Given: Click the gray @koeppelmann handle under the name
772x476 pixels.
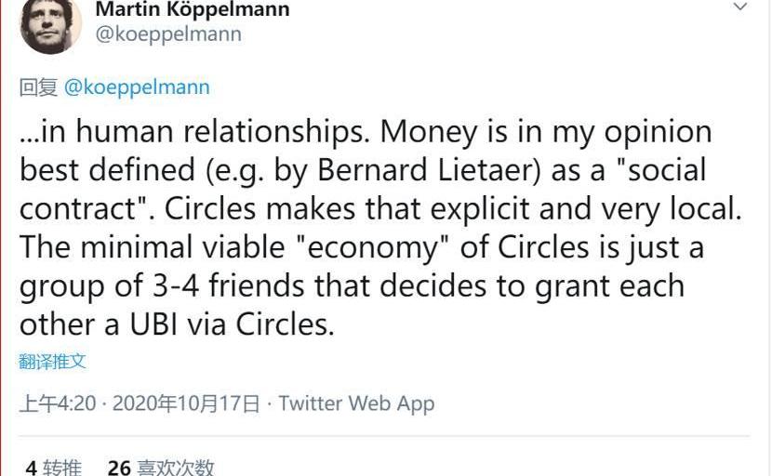Looking at the screenshot, I should coord(168,34).
